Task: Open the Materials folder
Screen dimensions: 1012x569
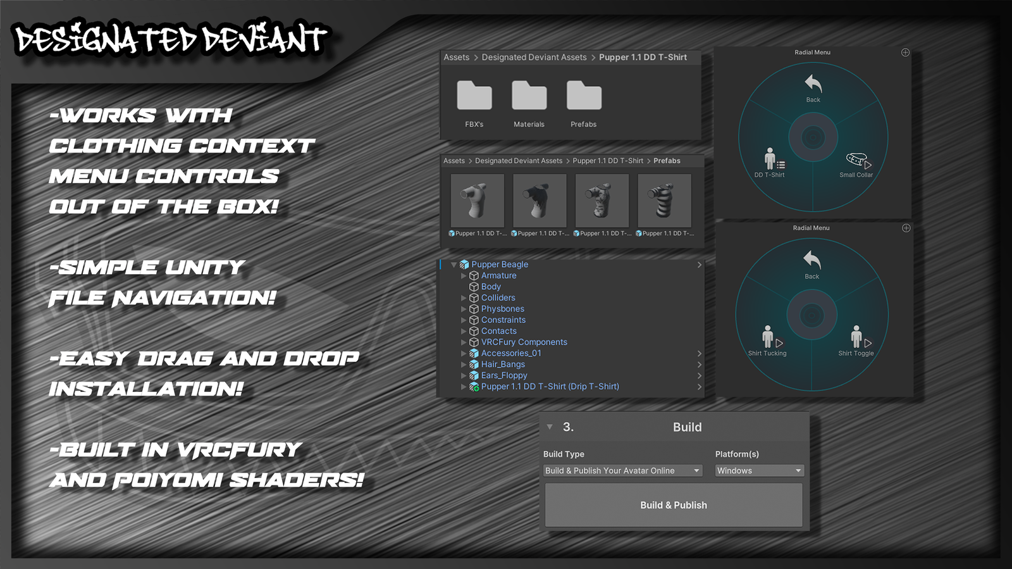Action: tap(529, 96)
